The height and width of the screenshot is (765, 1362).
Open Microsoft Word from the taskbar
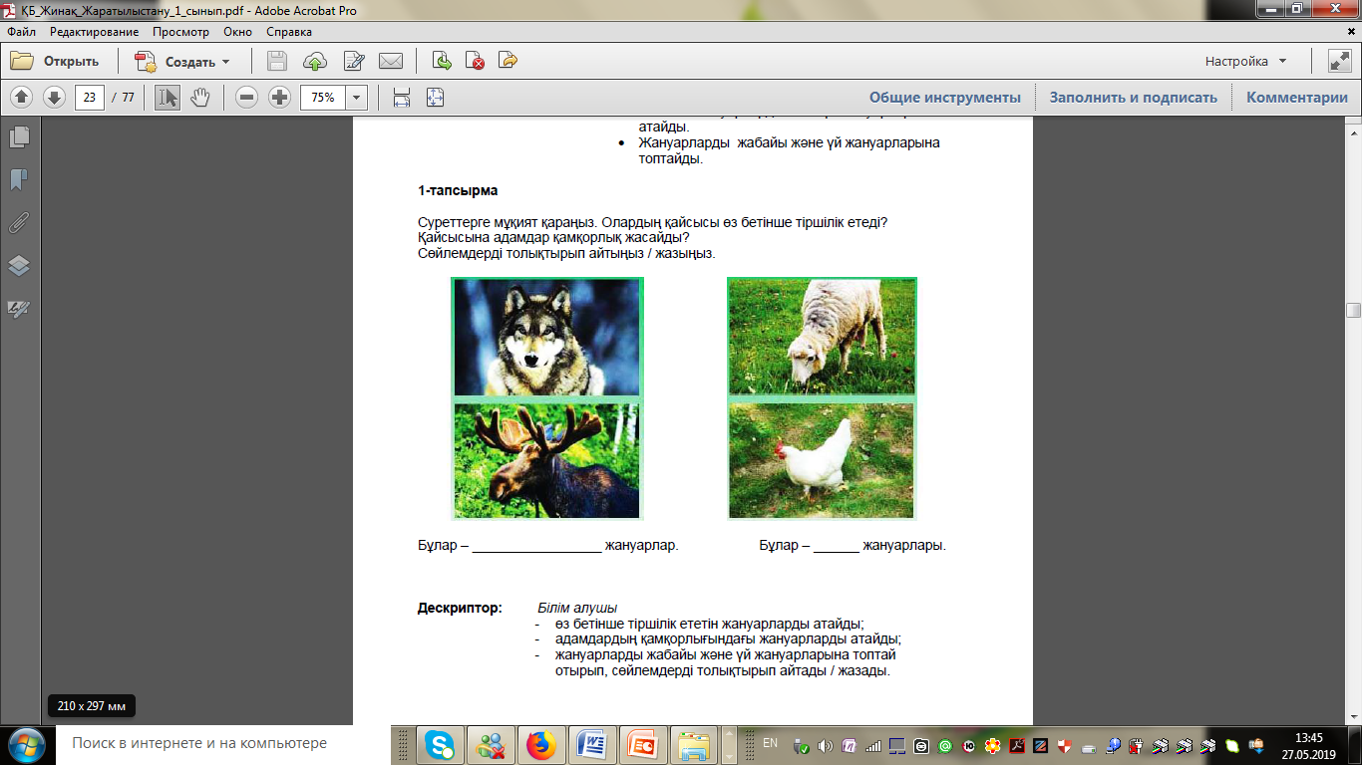point(592,744)
